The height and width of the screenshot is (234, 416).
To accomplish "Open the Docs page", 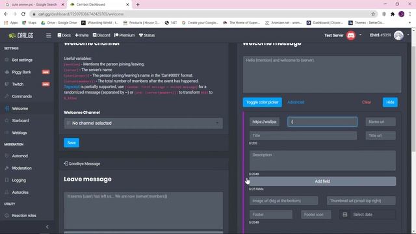I will [64, 35].
